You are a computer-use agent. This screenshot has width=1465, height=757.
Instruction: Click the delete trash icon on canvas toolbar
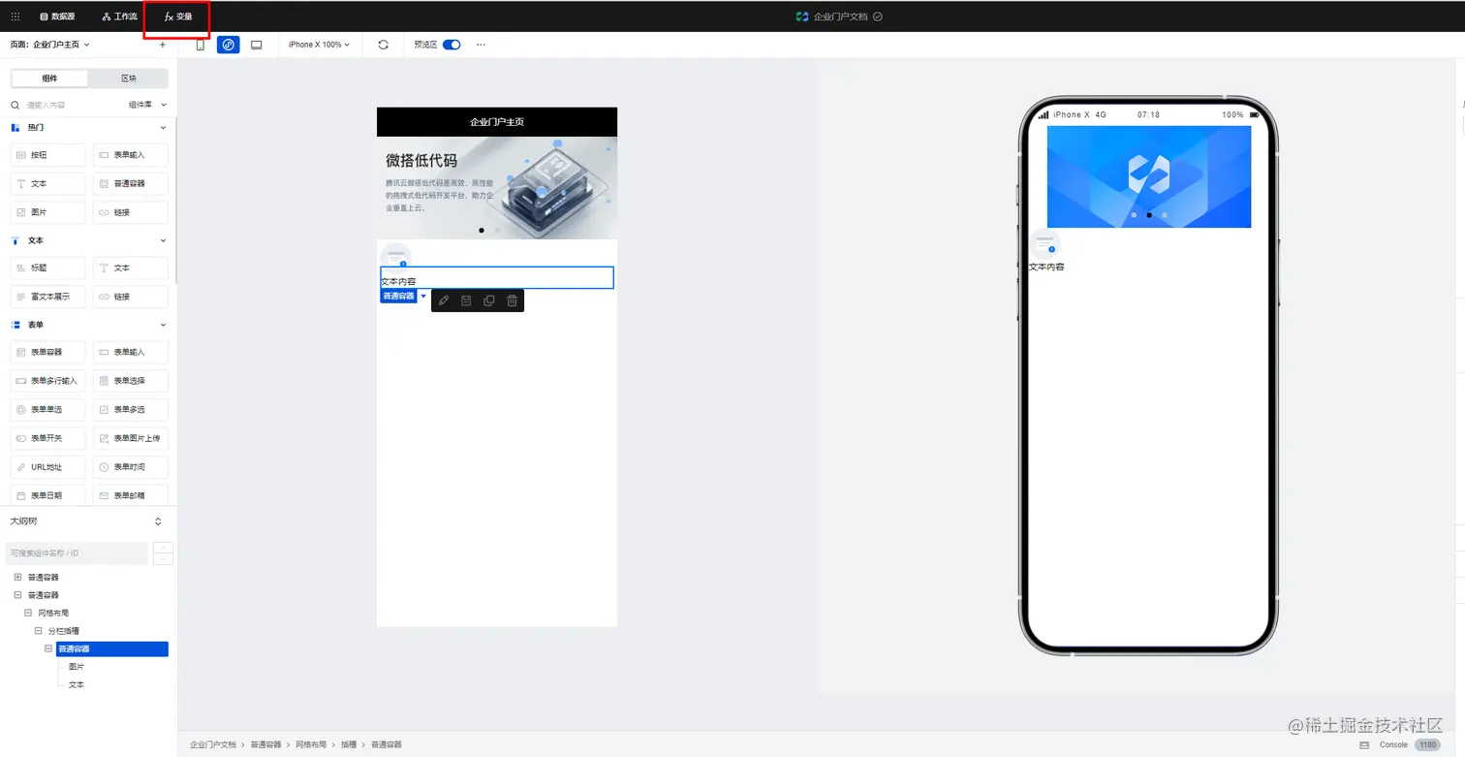coord(513,300)
